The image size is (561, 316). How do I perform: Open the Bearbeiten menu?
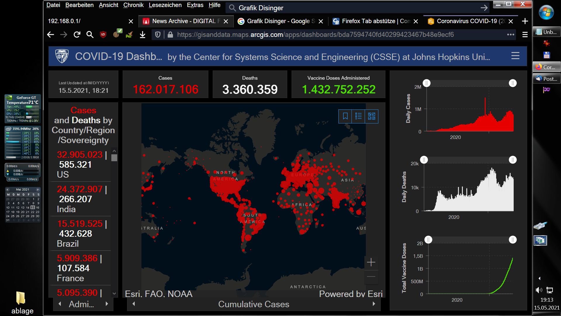point(79,5)
